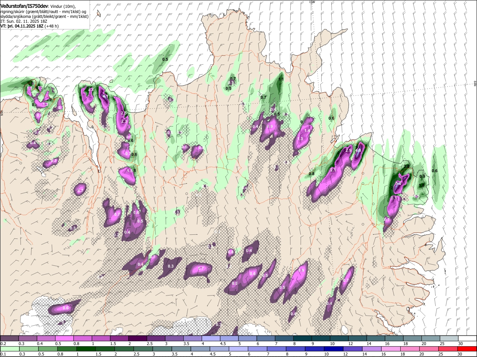Click the 0.1 label in the rain legend
This screenshot has width=477, height=357.
(3, 354)
